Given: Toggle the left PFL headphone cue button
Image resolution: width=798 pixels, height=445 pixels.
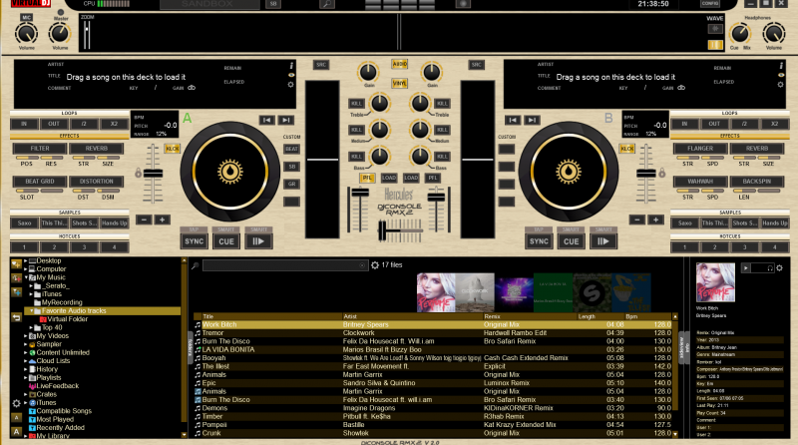Looking at the screenshot, I should [x=368, y=177].
